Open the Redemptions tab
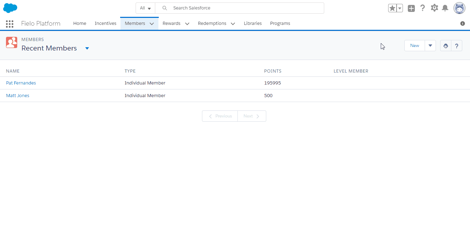 212,23
